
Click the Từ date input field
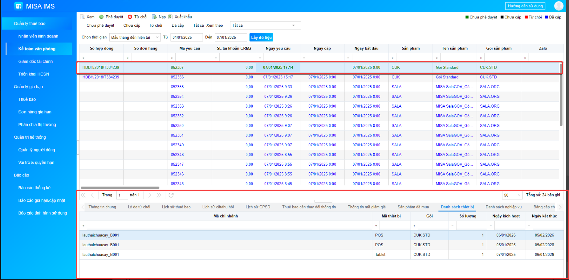[186, 37]
